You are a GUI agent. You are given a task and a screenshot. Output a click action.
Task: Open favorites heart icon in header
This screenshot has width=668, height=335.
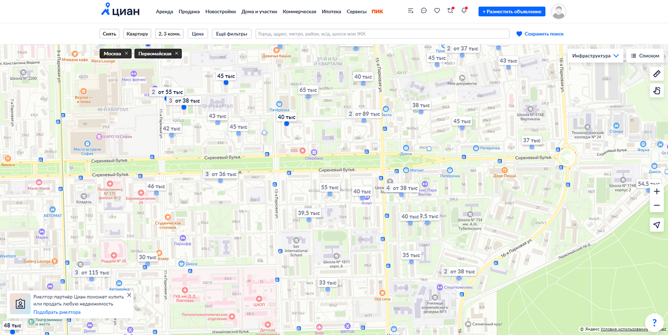[x=437, y=11]
